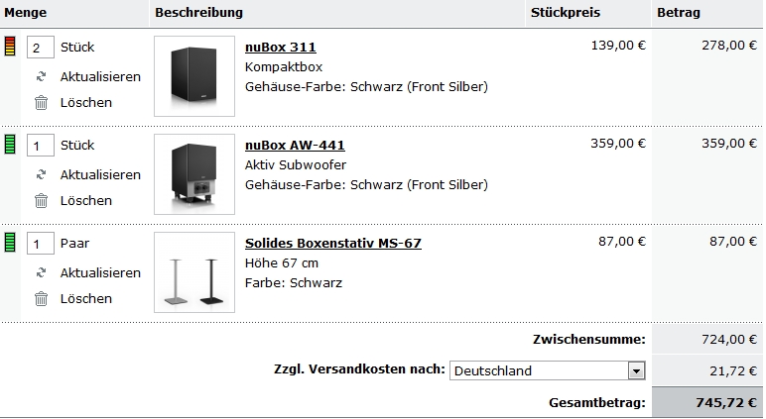Image resolution: width=766 pixels, height=419 pixels.
Task: Click the refresh icon for nuBox AW-441
Action: pyautogui.click(x=41, y=174)
